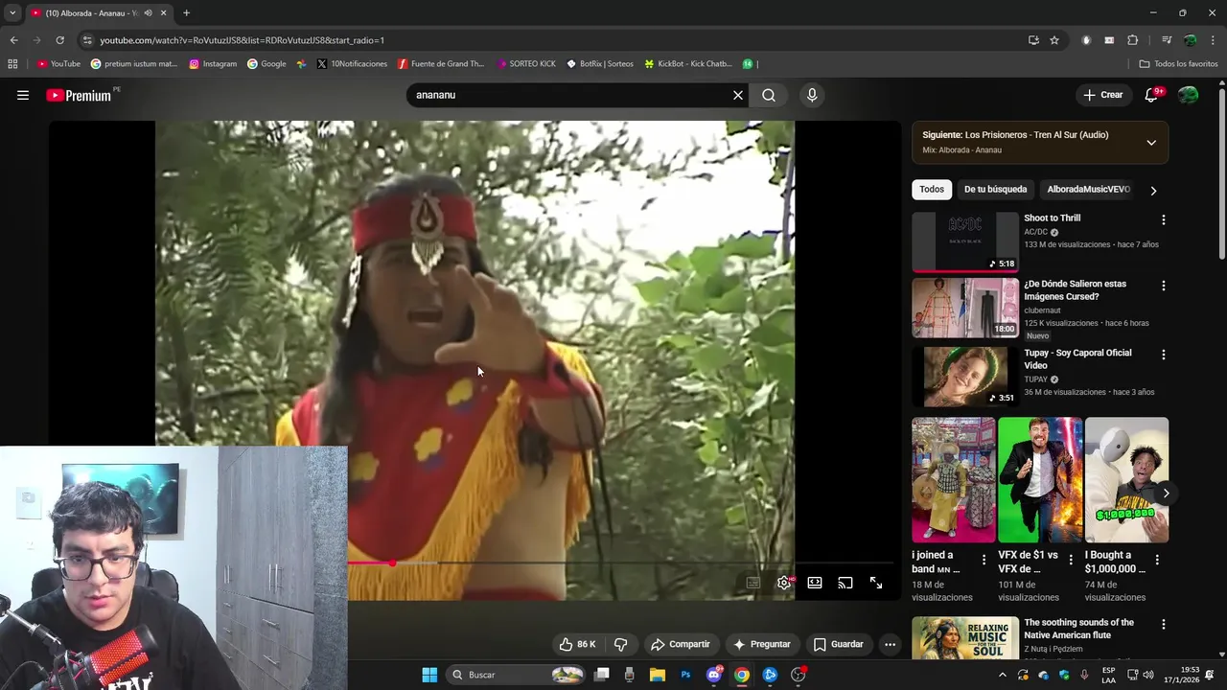This screenshot has height=690, width=1227.
Task: Open Chrome's three-dot menu
Action: pyautogui.click(x=1213, y=40)
